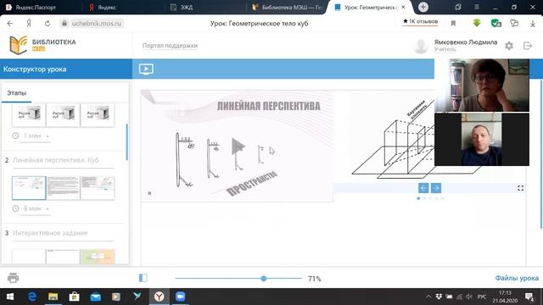The width and height of the screenshot is (543, 305).
Task: Click the user avatar icon
Action: [x=421, y=46]
